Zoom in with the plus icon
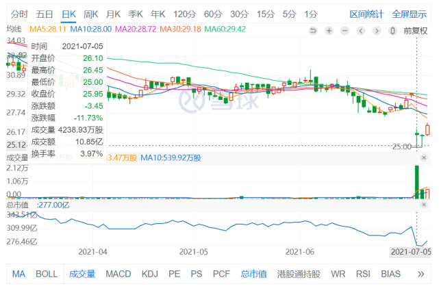This screenshot has height=293, width=439. [x=329, y=31]
